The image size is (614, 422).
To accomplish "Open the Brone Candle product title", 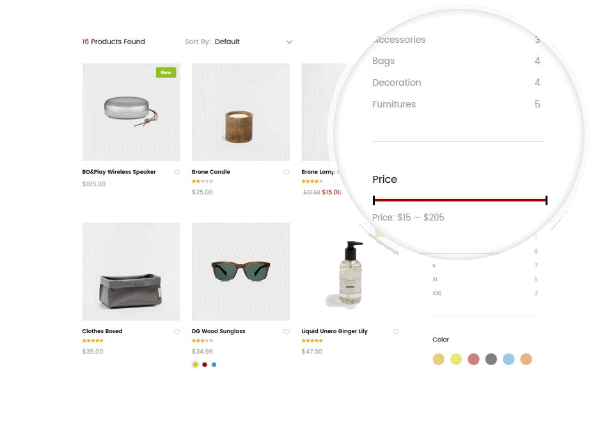I will click(211, 172).
